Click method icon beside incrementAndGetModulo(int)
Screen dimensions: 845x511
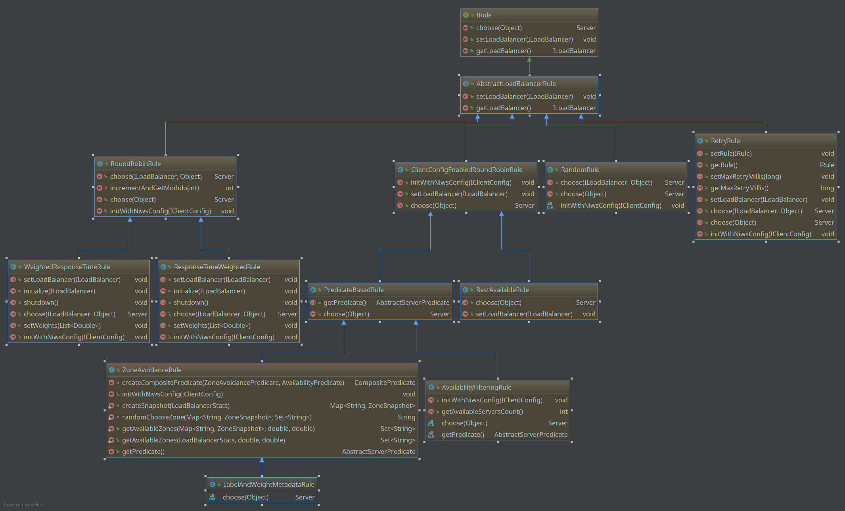click(100, 188)
